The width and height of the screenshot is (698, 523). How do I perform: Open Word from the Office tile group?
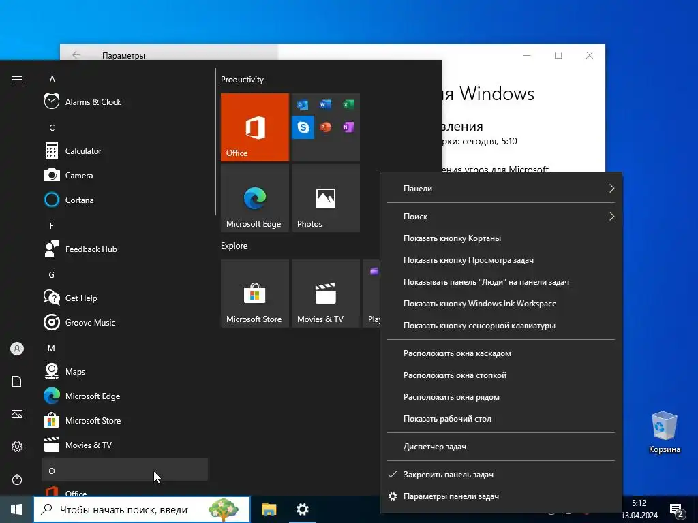(325, 104)
